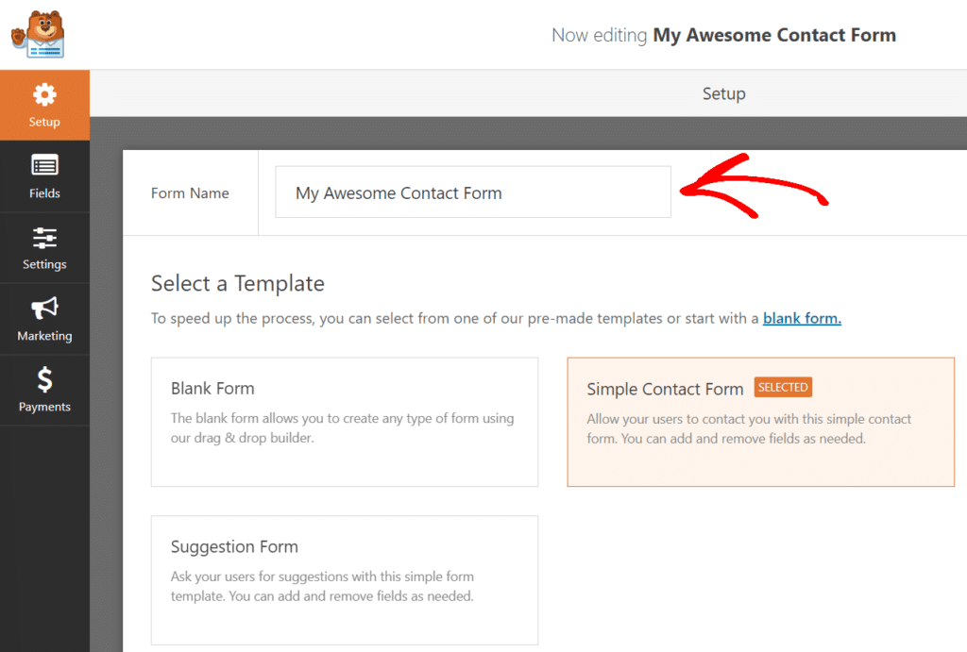Click the Setup tab at the top
This screenshot has width=967, height=652.
(723, 92)
